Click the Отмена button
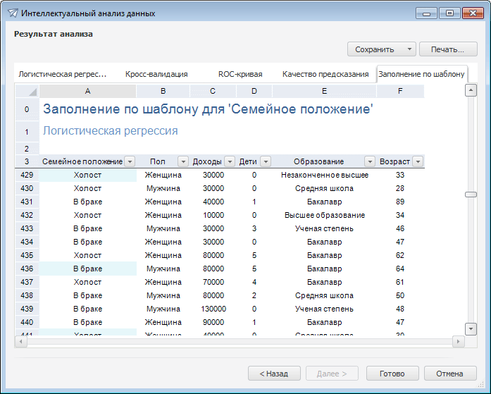The image size is (491, 394). (449, 374)
